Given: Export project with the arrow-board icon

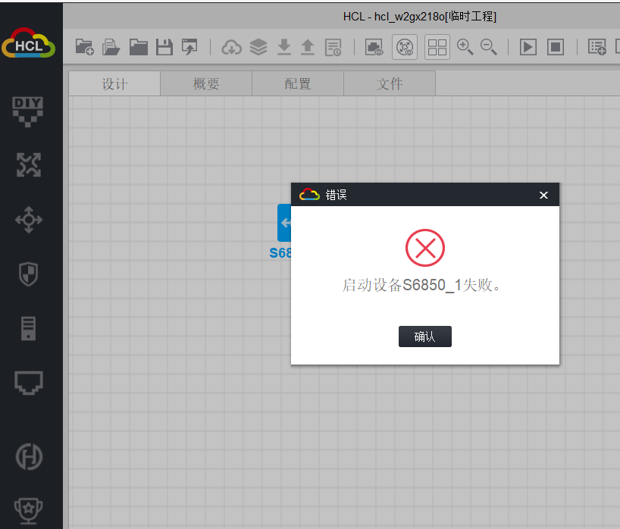Looking at the screenshot, I should click(189, 47).
